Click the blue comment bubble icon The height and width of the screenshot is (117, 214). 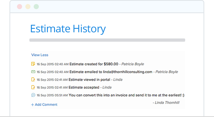tap(33, 95)
